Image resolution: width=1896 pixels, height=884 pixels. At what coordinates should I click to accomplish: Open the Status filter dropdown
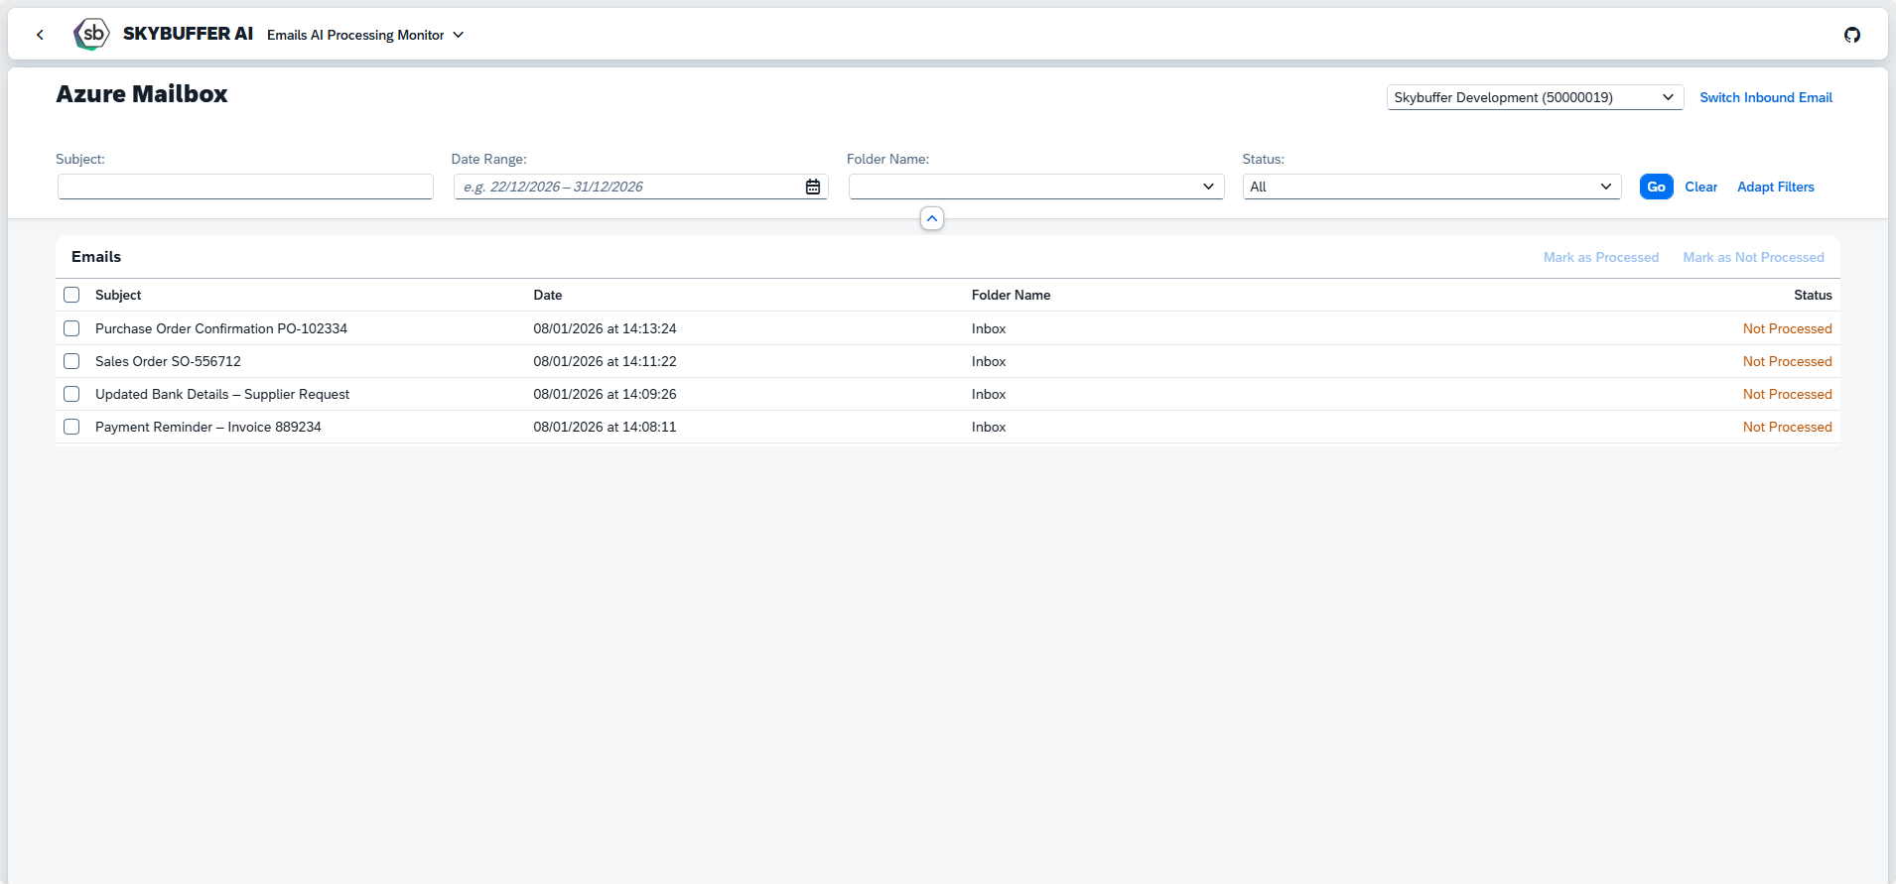click(x=1605, y=187)
